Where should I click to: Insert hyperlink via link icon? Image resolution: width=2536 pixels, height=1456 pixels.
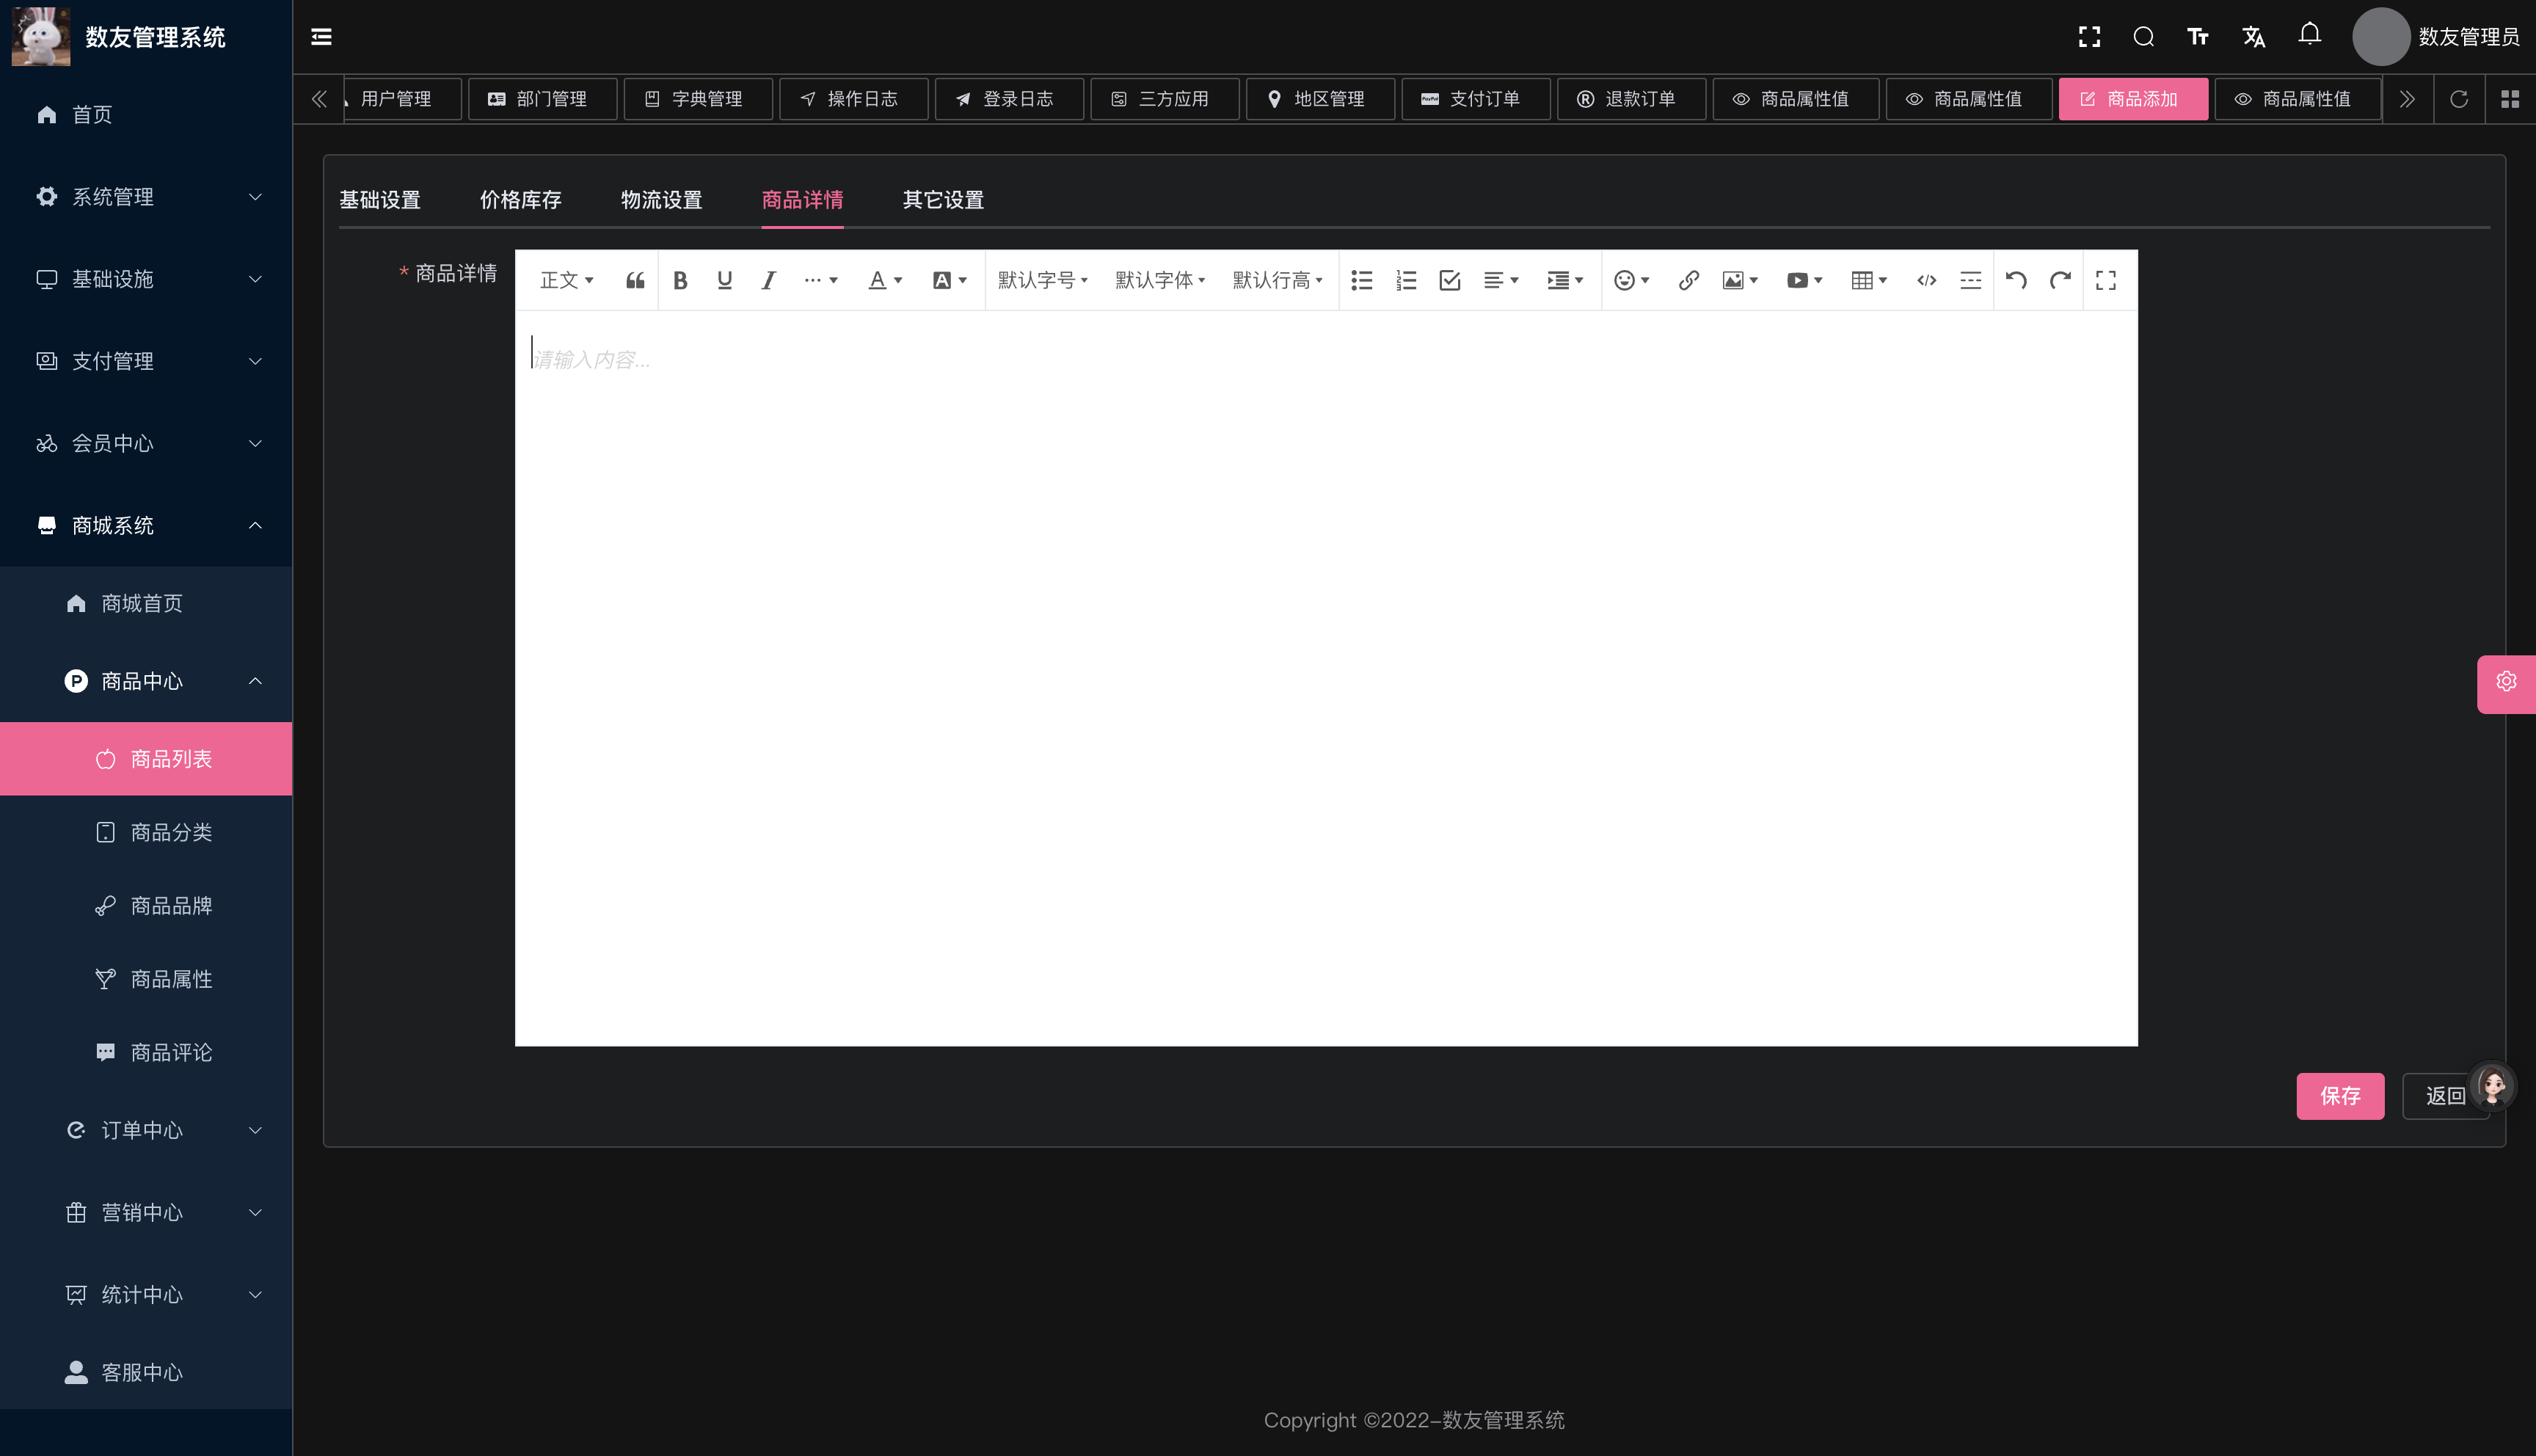tap(1688, 281)
